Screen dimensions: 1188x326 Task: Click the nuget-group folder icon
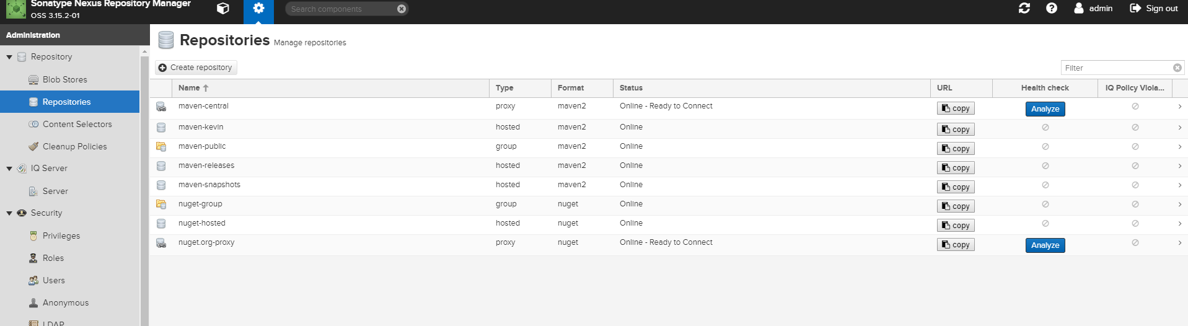point(161,205)
